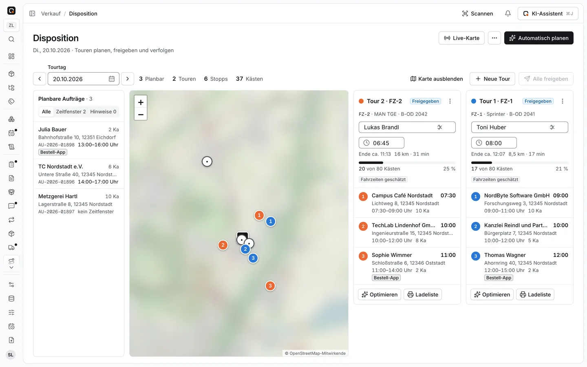Start Scannen from the top bar
The height and width of the screenshot is (367, 587).
pos(477,13)
